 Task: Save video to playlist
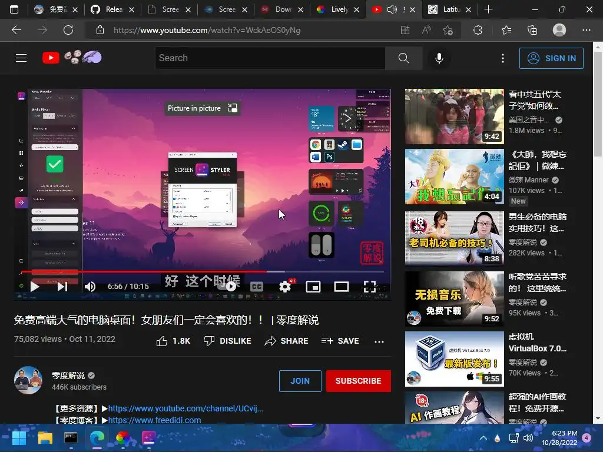(x=340, y=341)
